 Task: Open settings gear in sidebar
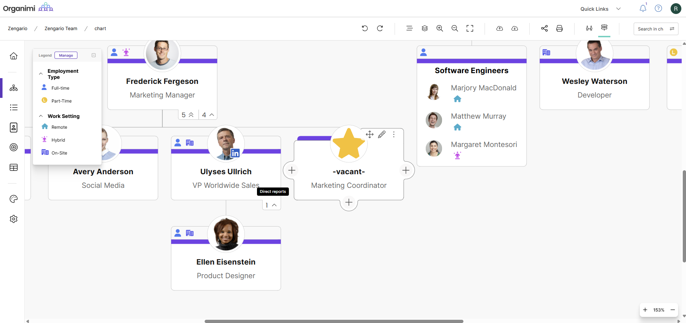14,219
